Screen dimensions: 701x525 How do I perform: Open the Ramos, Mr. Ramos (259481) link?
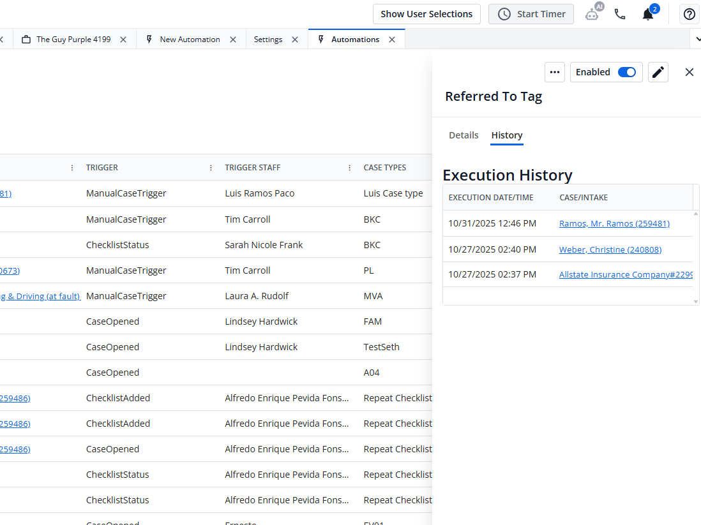tap(614, 223)
